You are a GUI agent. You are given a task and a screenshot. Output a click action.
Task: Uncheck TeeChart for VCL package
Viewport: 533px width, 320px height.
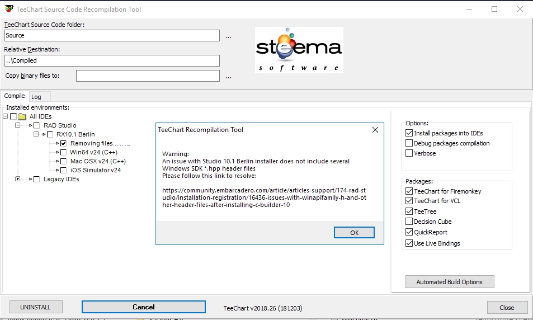tap(409, 201)
